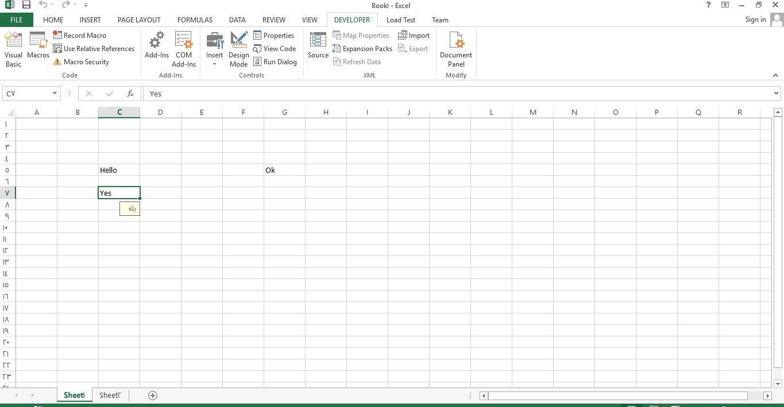
Task: Switch to the DATA tab
Action: pyautogui.click(x=237, y=20)
